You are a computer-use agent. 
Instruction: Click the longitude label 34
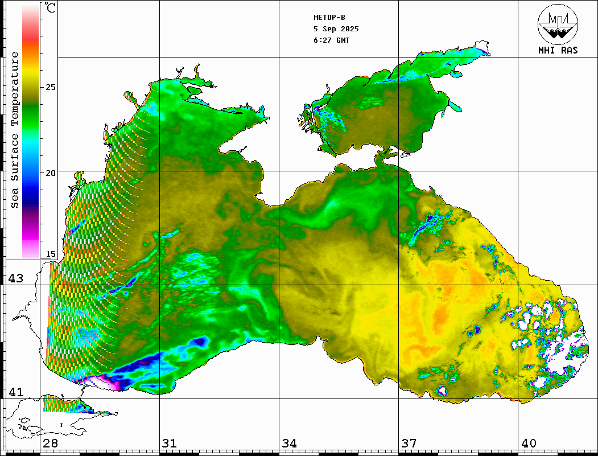pyautogui.click(x=289, y=443)
